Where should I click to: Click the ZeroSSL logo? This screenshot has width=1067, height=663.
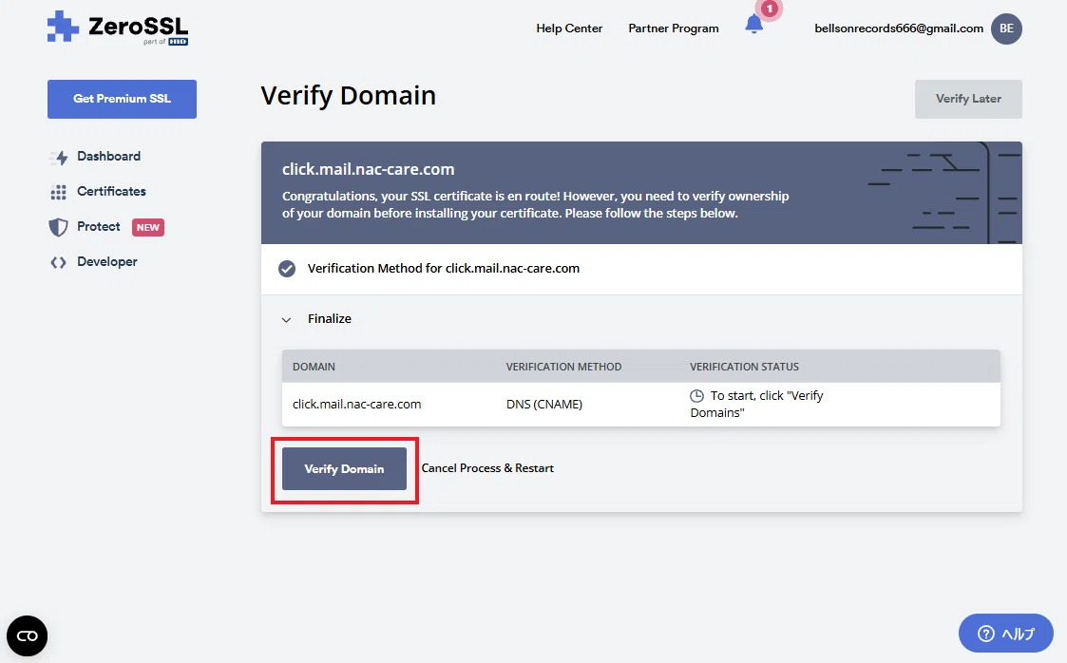(x=118, y=28)
